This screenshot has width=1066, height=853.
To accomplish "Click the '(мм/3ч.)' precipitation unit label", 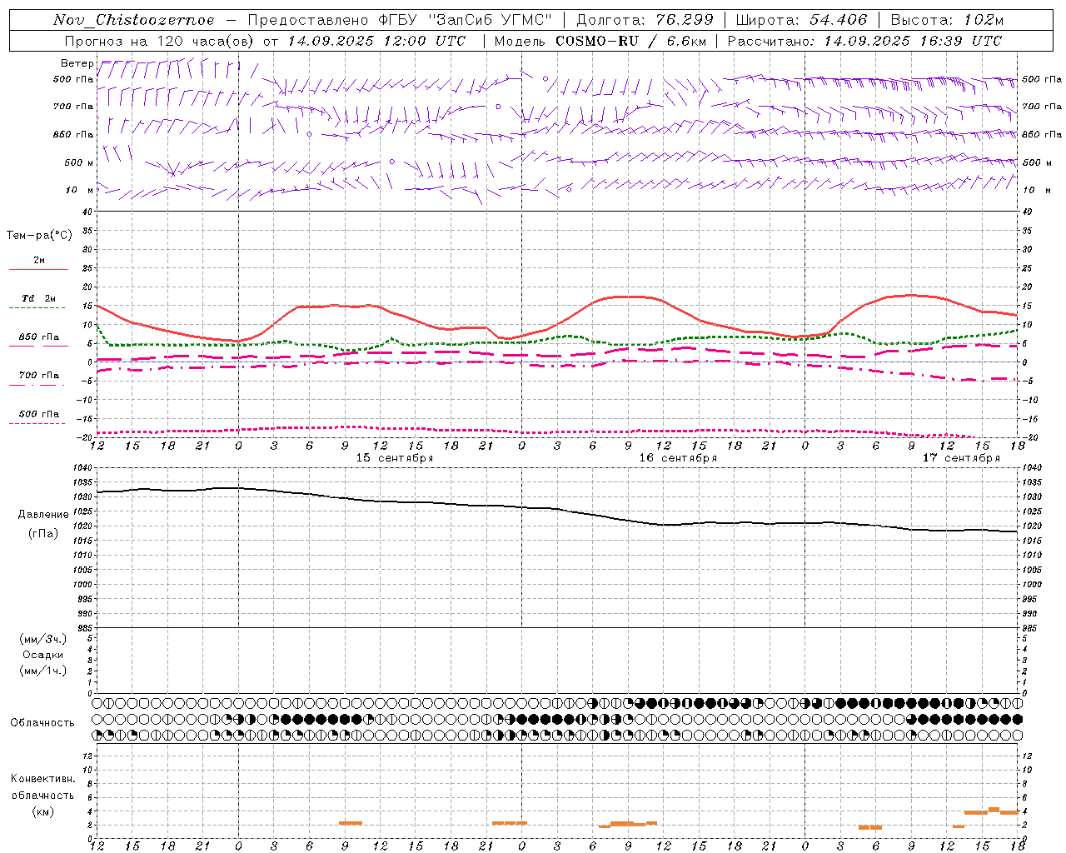I will click(42, 639).
